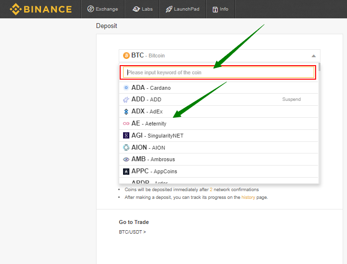Select ADX - AdEx coin

tap(219, 111)
